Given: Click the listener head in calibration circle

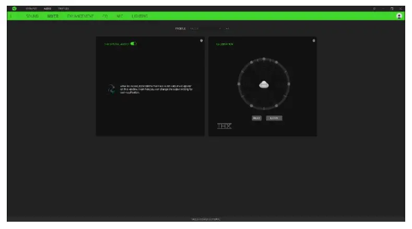Looking at the screenshot, I should pyautogui.click(x=264, y=85).
